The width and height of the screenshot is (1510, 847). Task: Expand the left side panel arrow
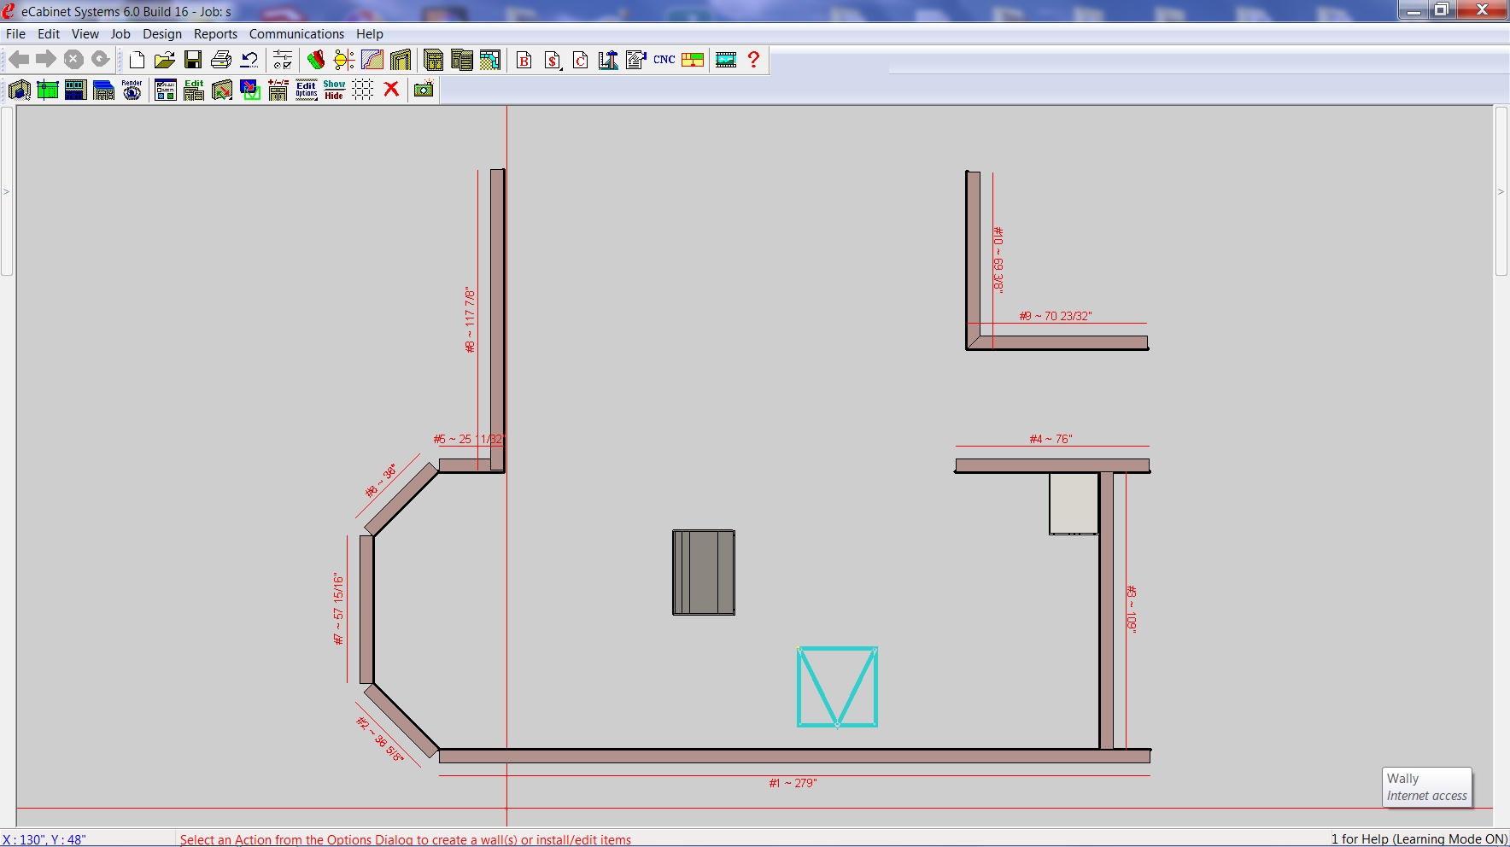point(6,191)
